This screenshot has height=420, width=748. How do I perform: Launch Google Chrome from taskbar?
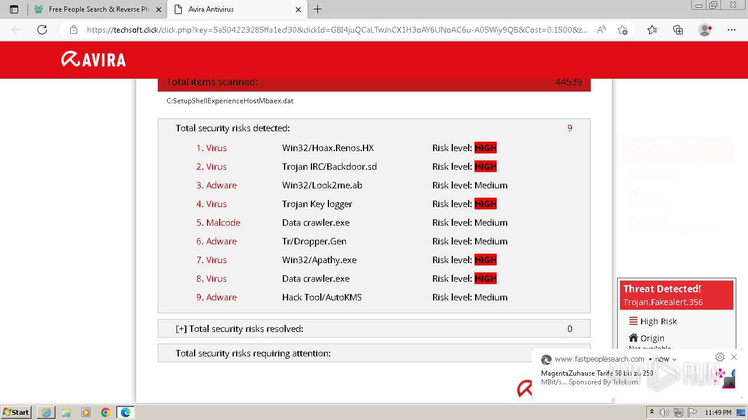(106, 412)
